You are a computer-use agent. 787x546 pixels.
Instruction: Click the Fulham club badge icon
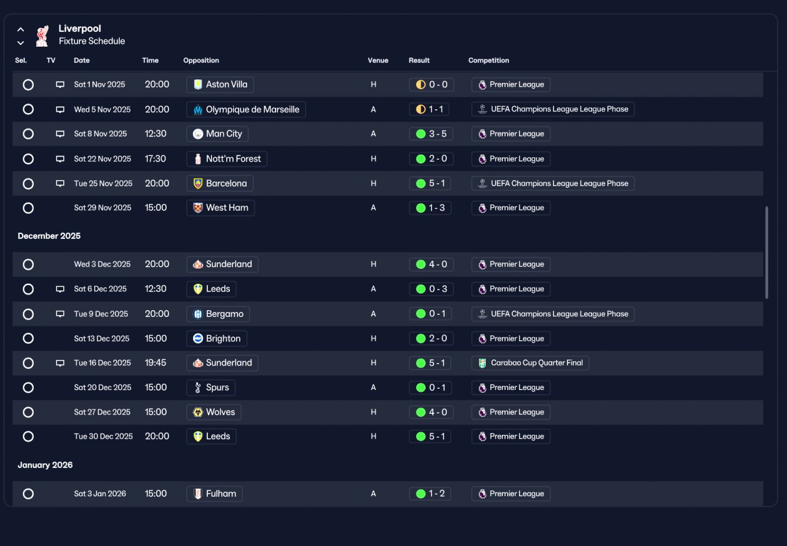pos(198,494)
